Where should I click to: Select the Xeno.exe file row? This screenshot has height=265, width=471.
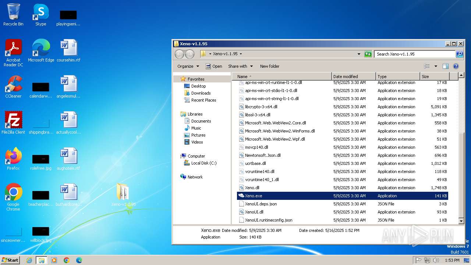point(343,196)
